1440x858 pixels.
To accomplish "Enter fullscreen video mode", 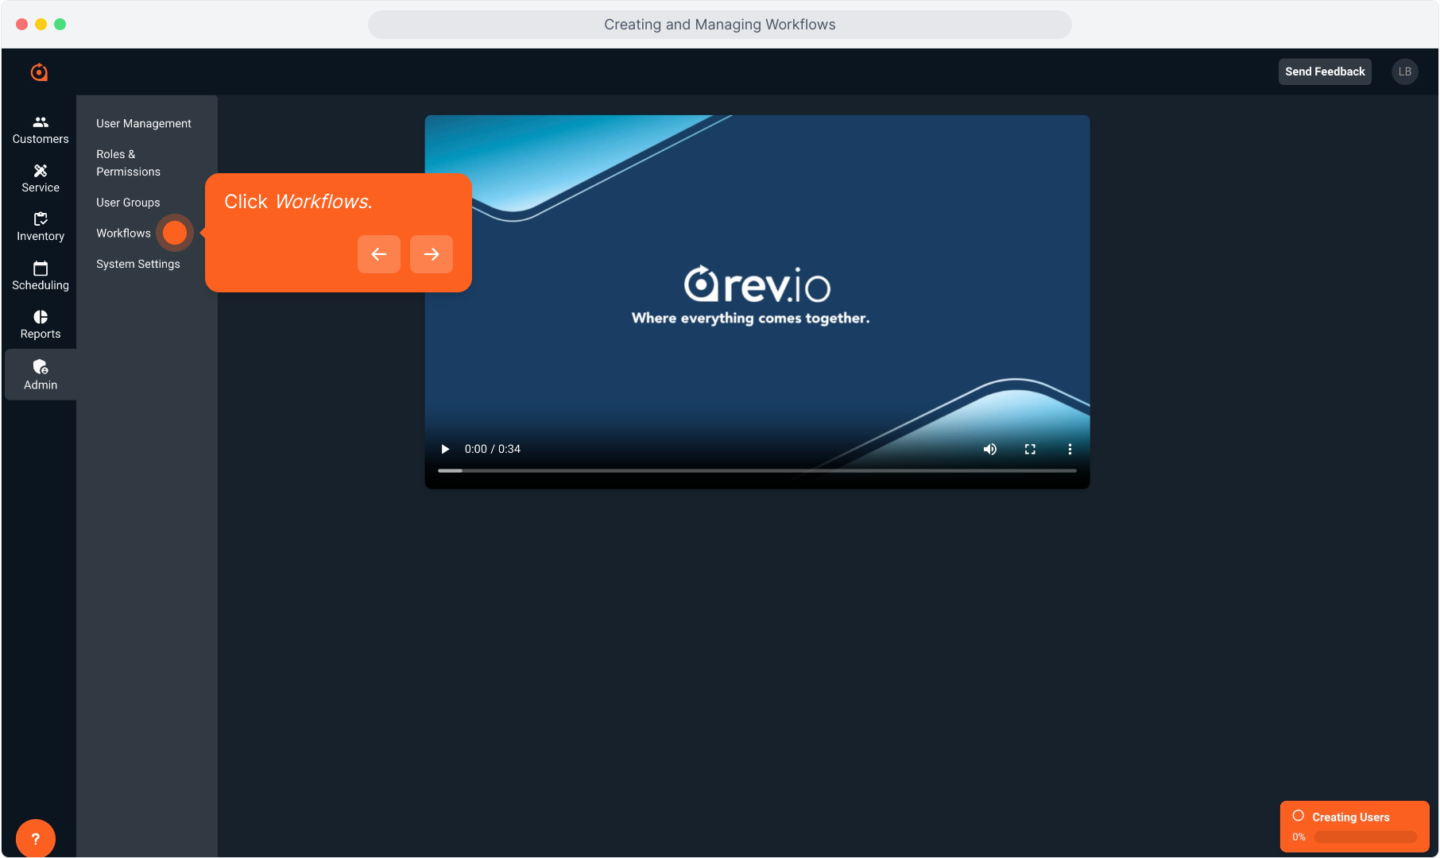I will 1030,449.
